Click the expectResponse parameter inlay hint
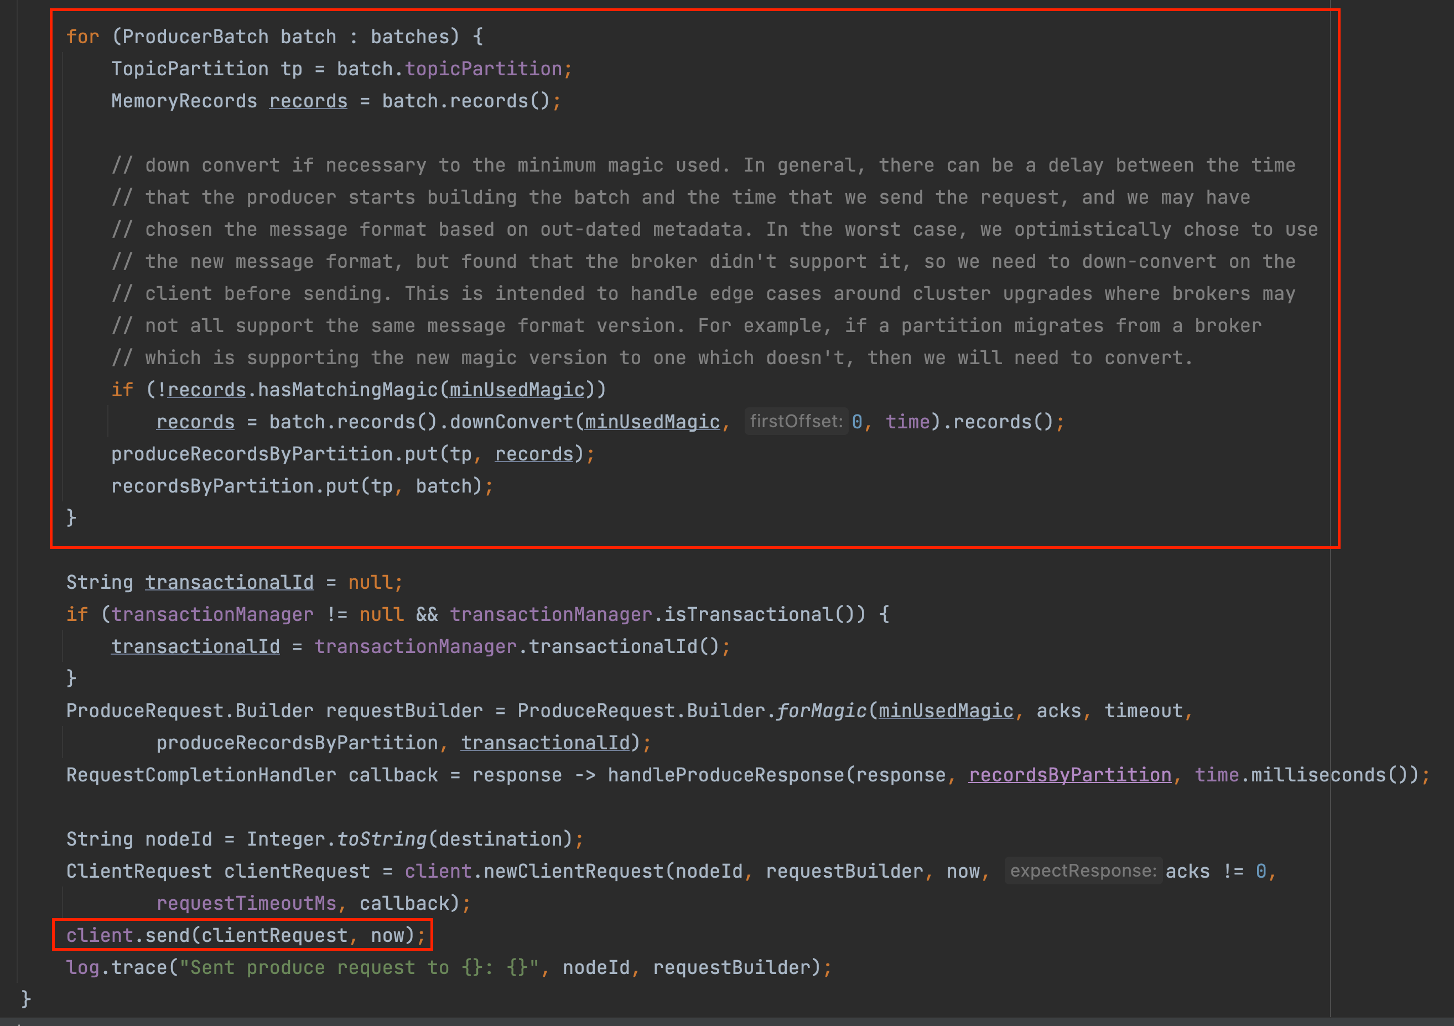Image resolution: width=1454 pixels, height=1026 pixels. click(1082, 871)
